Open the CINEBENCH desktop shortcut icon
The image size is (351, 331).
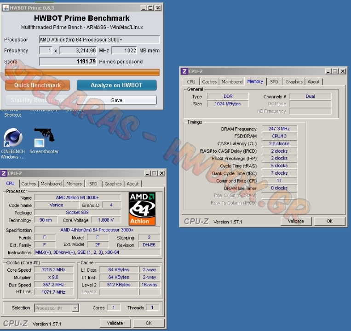click(x=13, y=137)
